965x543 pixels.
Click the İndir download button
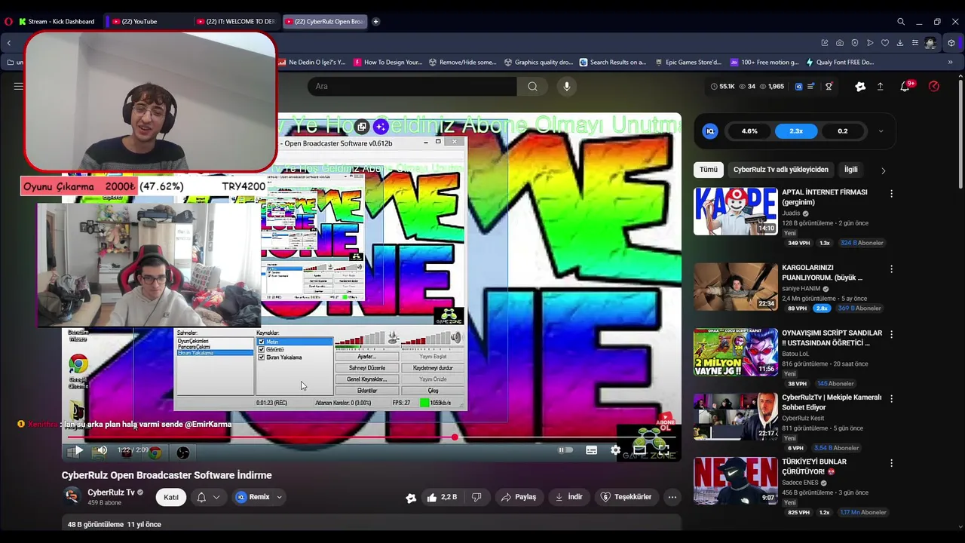568,497
